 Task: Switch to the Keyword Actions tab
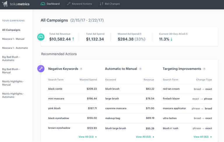click(80, 4)
